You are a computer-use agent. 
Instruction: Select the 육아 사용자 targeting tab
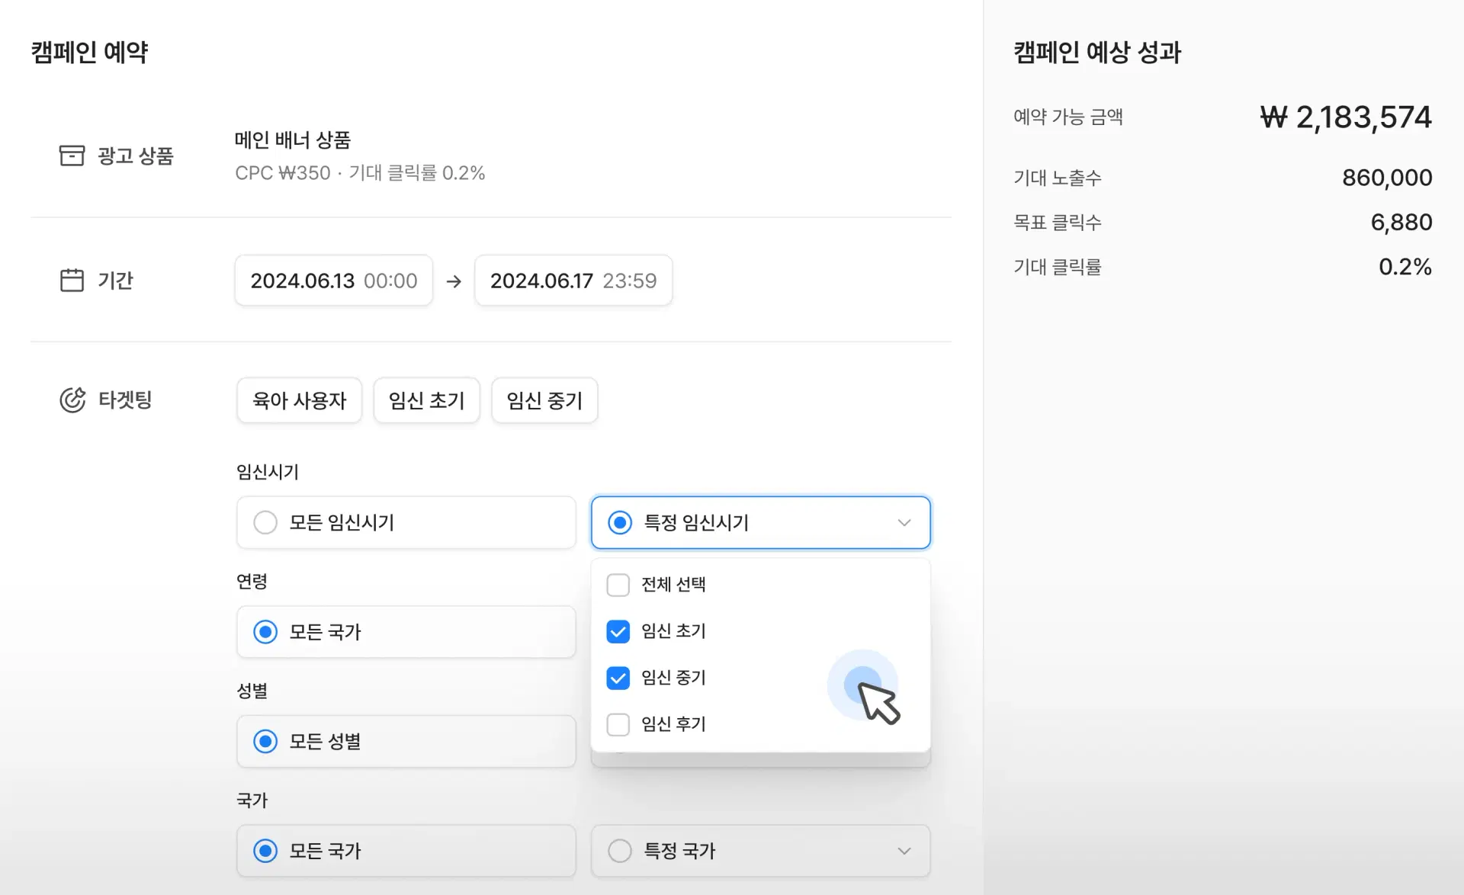pos(299,400)
